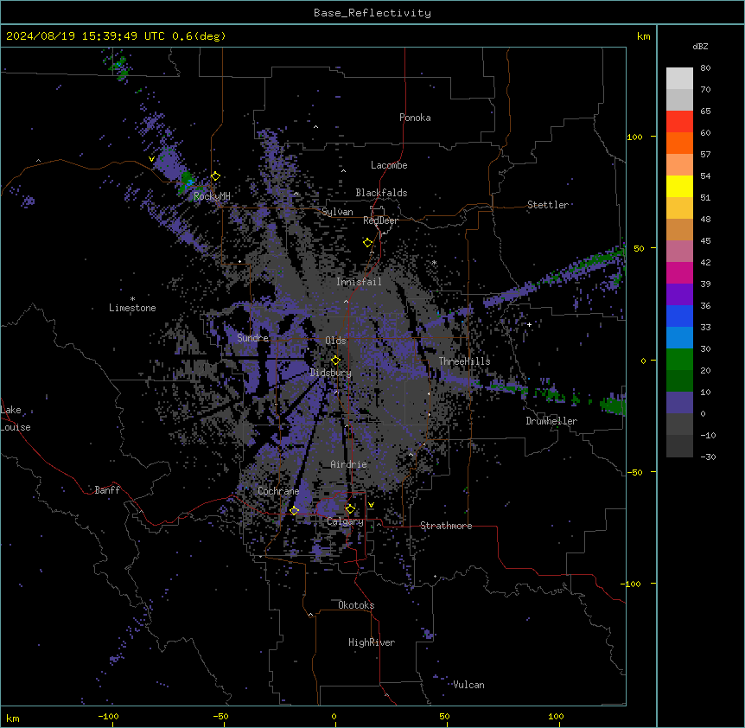Click the yellow marker above the Calgary label

350,509
